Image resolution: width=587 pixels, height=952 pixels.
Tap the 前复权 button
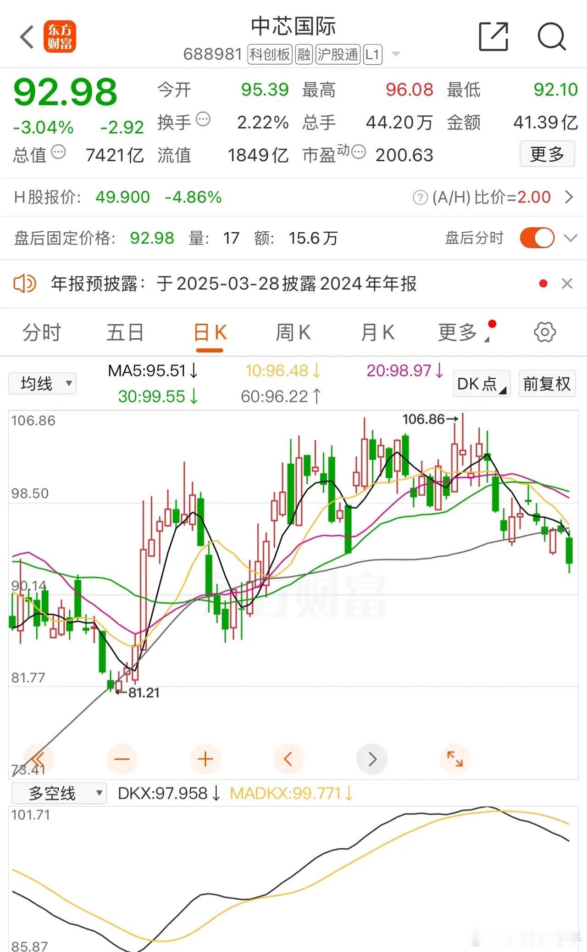pos(547,383)
